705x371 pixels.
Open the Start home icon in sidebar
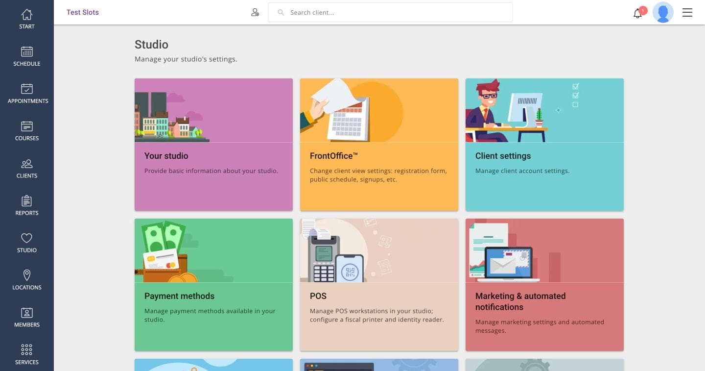coord(27,15)
